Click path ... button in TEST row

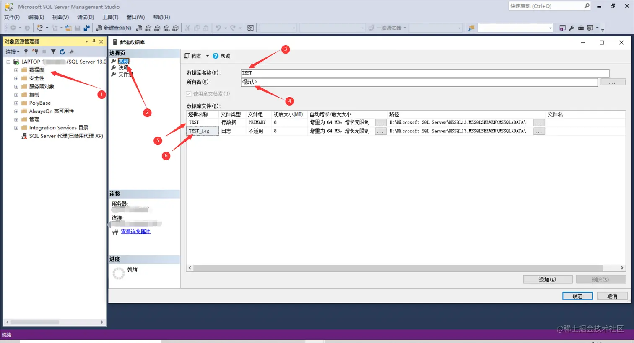(x=539, y=122)
